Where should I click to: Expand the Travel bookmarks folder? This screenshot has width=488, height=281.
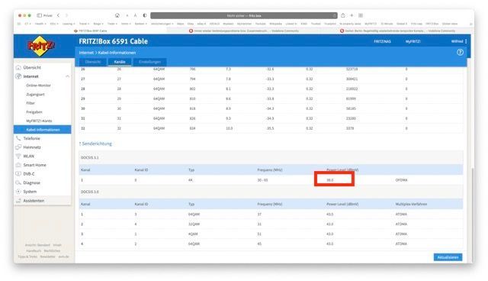click(x=84, y=24)
